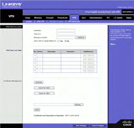Open the Setup tab
Screen dimensions: 134x128
point(28,18)
